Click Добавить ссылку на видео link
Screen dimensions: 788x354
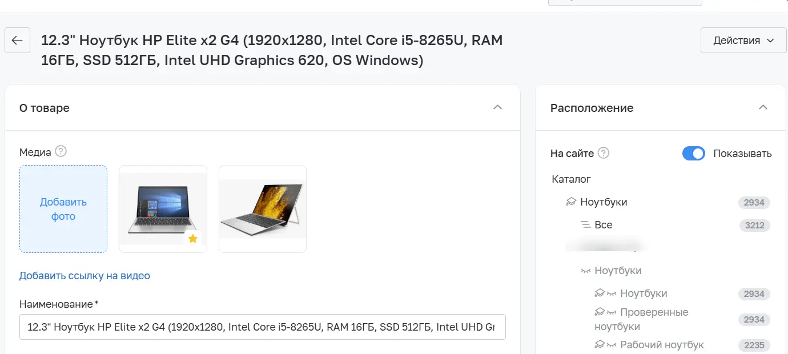point(85,276)
